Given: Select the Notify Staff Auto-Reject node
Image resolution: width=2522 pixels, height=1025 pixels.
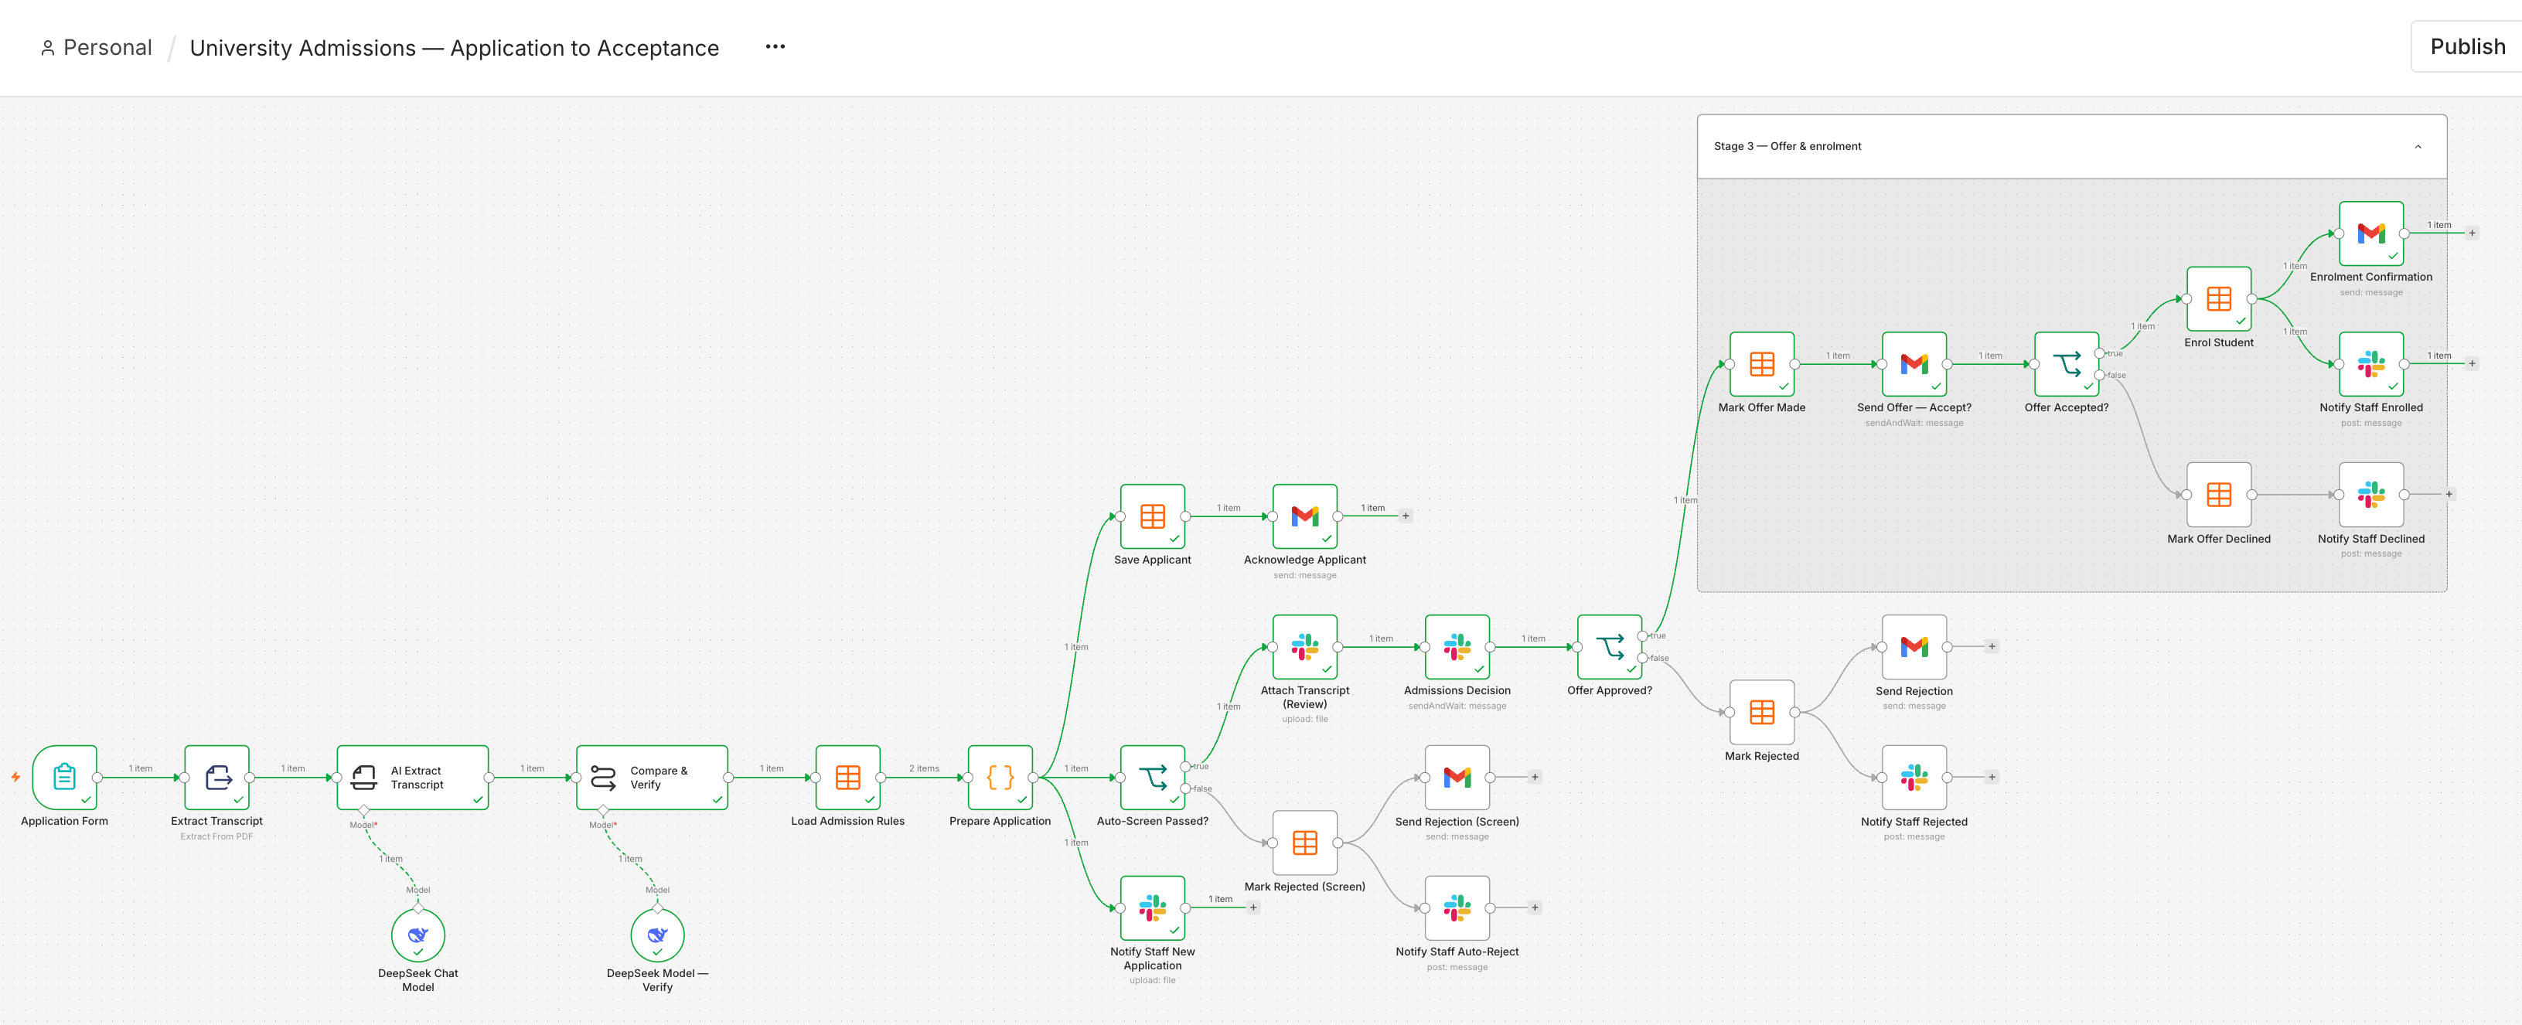Looking at the screenshot, I should [x=1457, y=908].
